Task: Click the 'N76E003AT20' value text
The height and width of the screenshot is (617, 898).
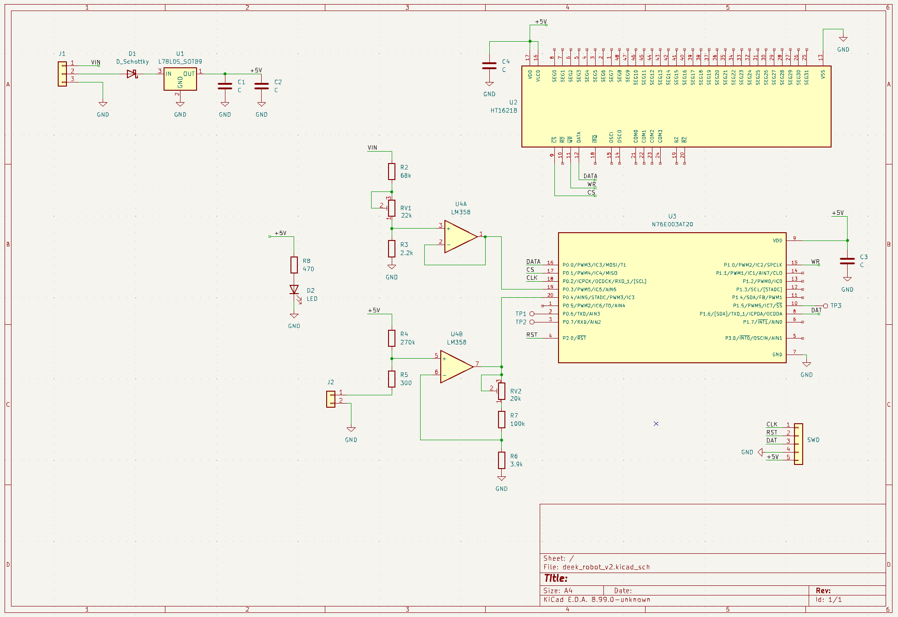Action: [x=672, y=224]
